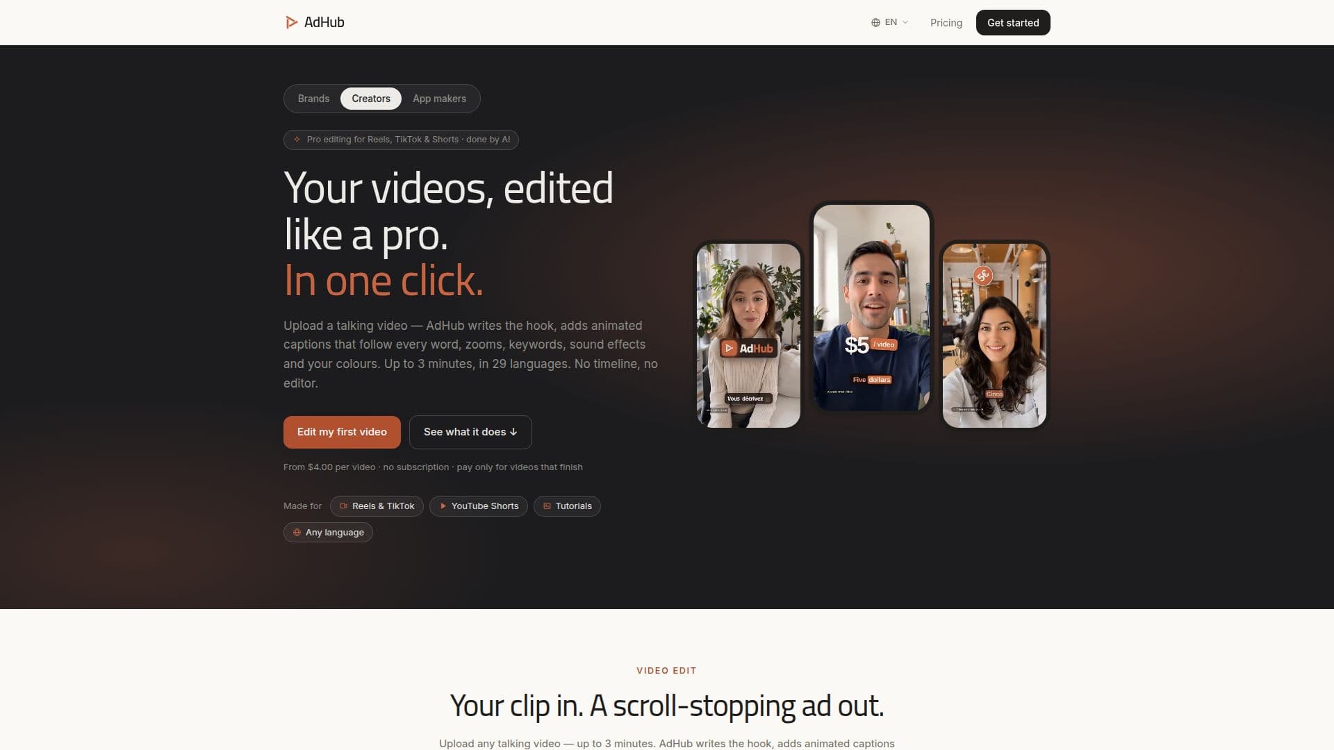Viewport: 1334px width, 750px height.
Task: Click the down arrow in See what it does
Action: (x=513, y=432)
